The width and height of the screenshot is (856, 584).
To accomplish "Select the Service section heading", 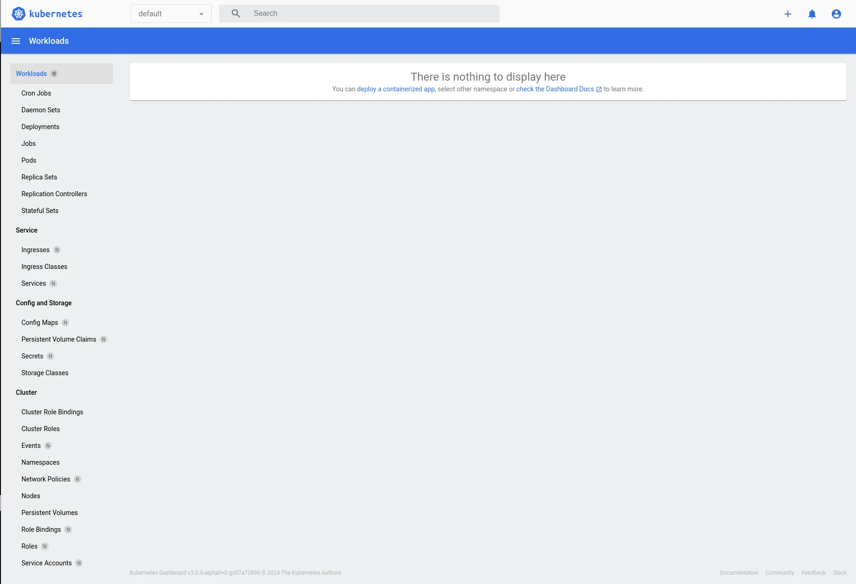I will pyautogui.click(x=27, y=230).
